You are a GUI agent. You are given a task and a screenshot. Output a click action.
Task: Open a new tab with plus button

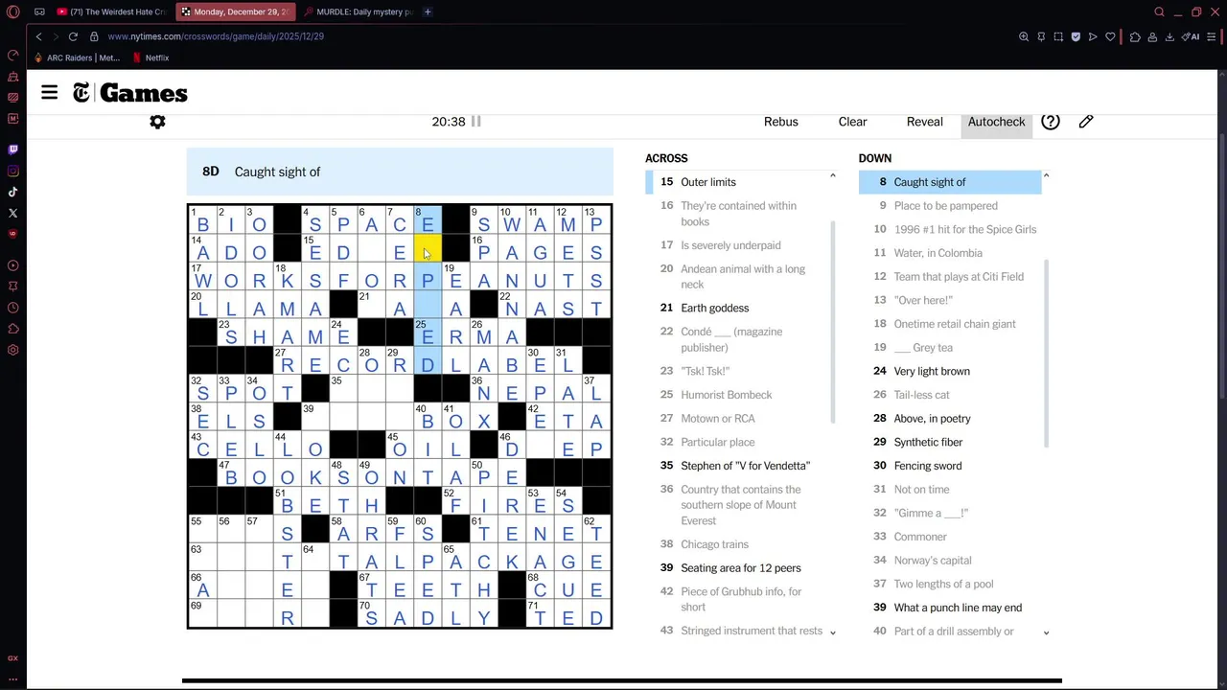pos(428,11)
